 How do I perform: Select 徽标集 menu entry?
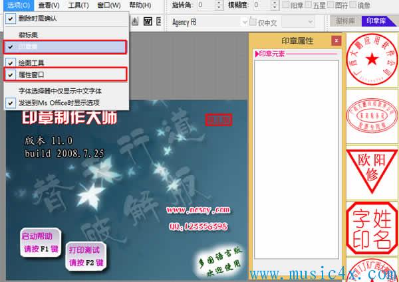click(66, 35)
